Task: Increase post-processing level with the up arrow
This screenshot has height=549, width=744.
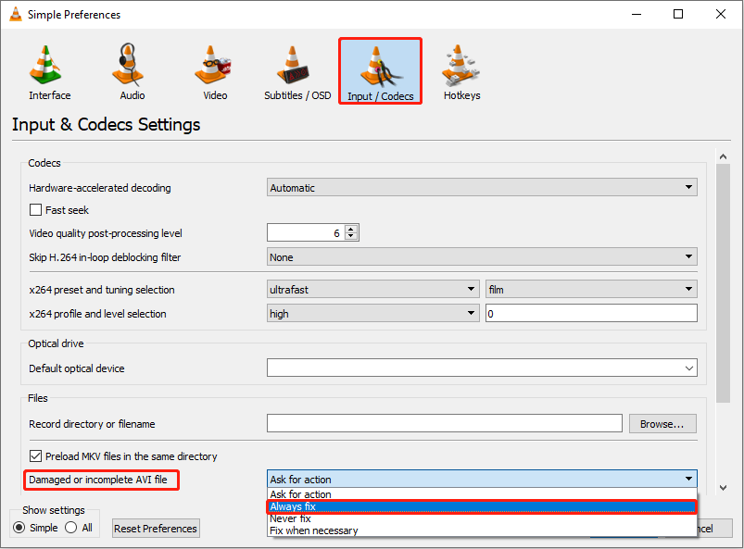Action: pos(351,229)
